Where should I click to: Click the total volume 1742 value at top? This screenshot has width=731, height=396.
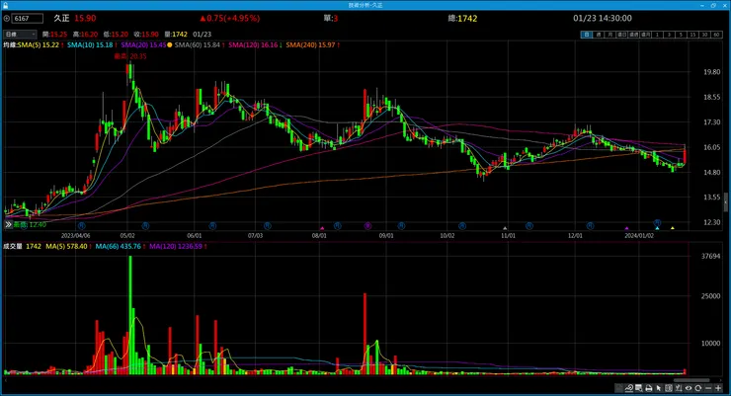467,18
